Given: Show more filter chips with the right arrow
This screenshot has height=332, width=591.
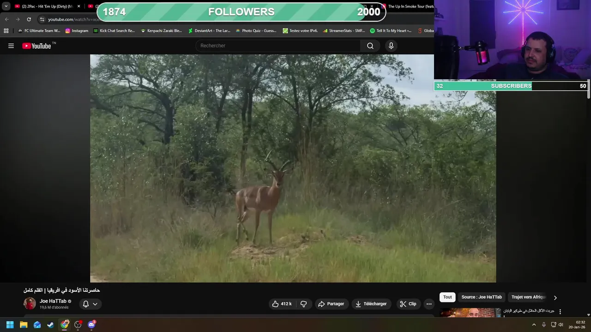Looking at the screenshot, I should pos(555,297).
